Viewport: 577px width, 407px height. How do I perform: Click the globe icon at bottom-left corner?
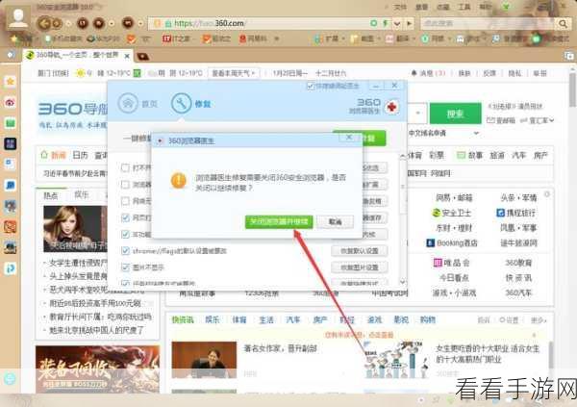click(10, 379)
